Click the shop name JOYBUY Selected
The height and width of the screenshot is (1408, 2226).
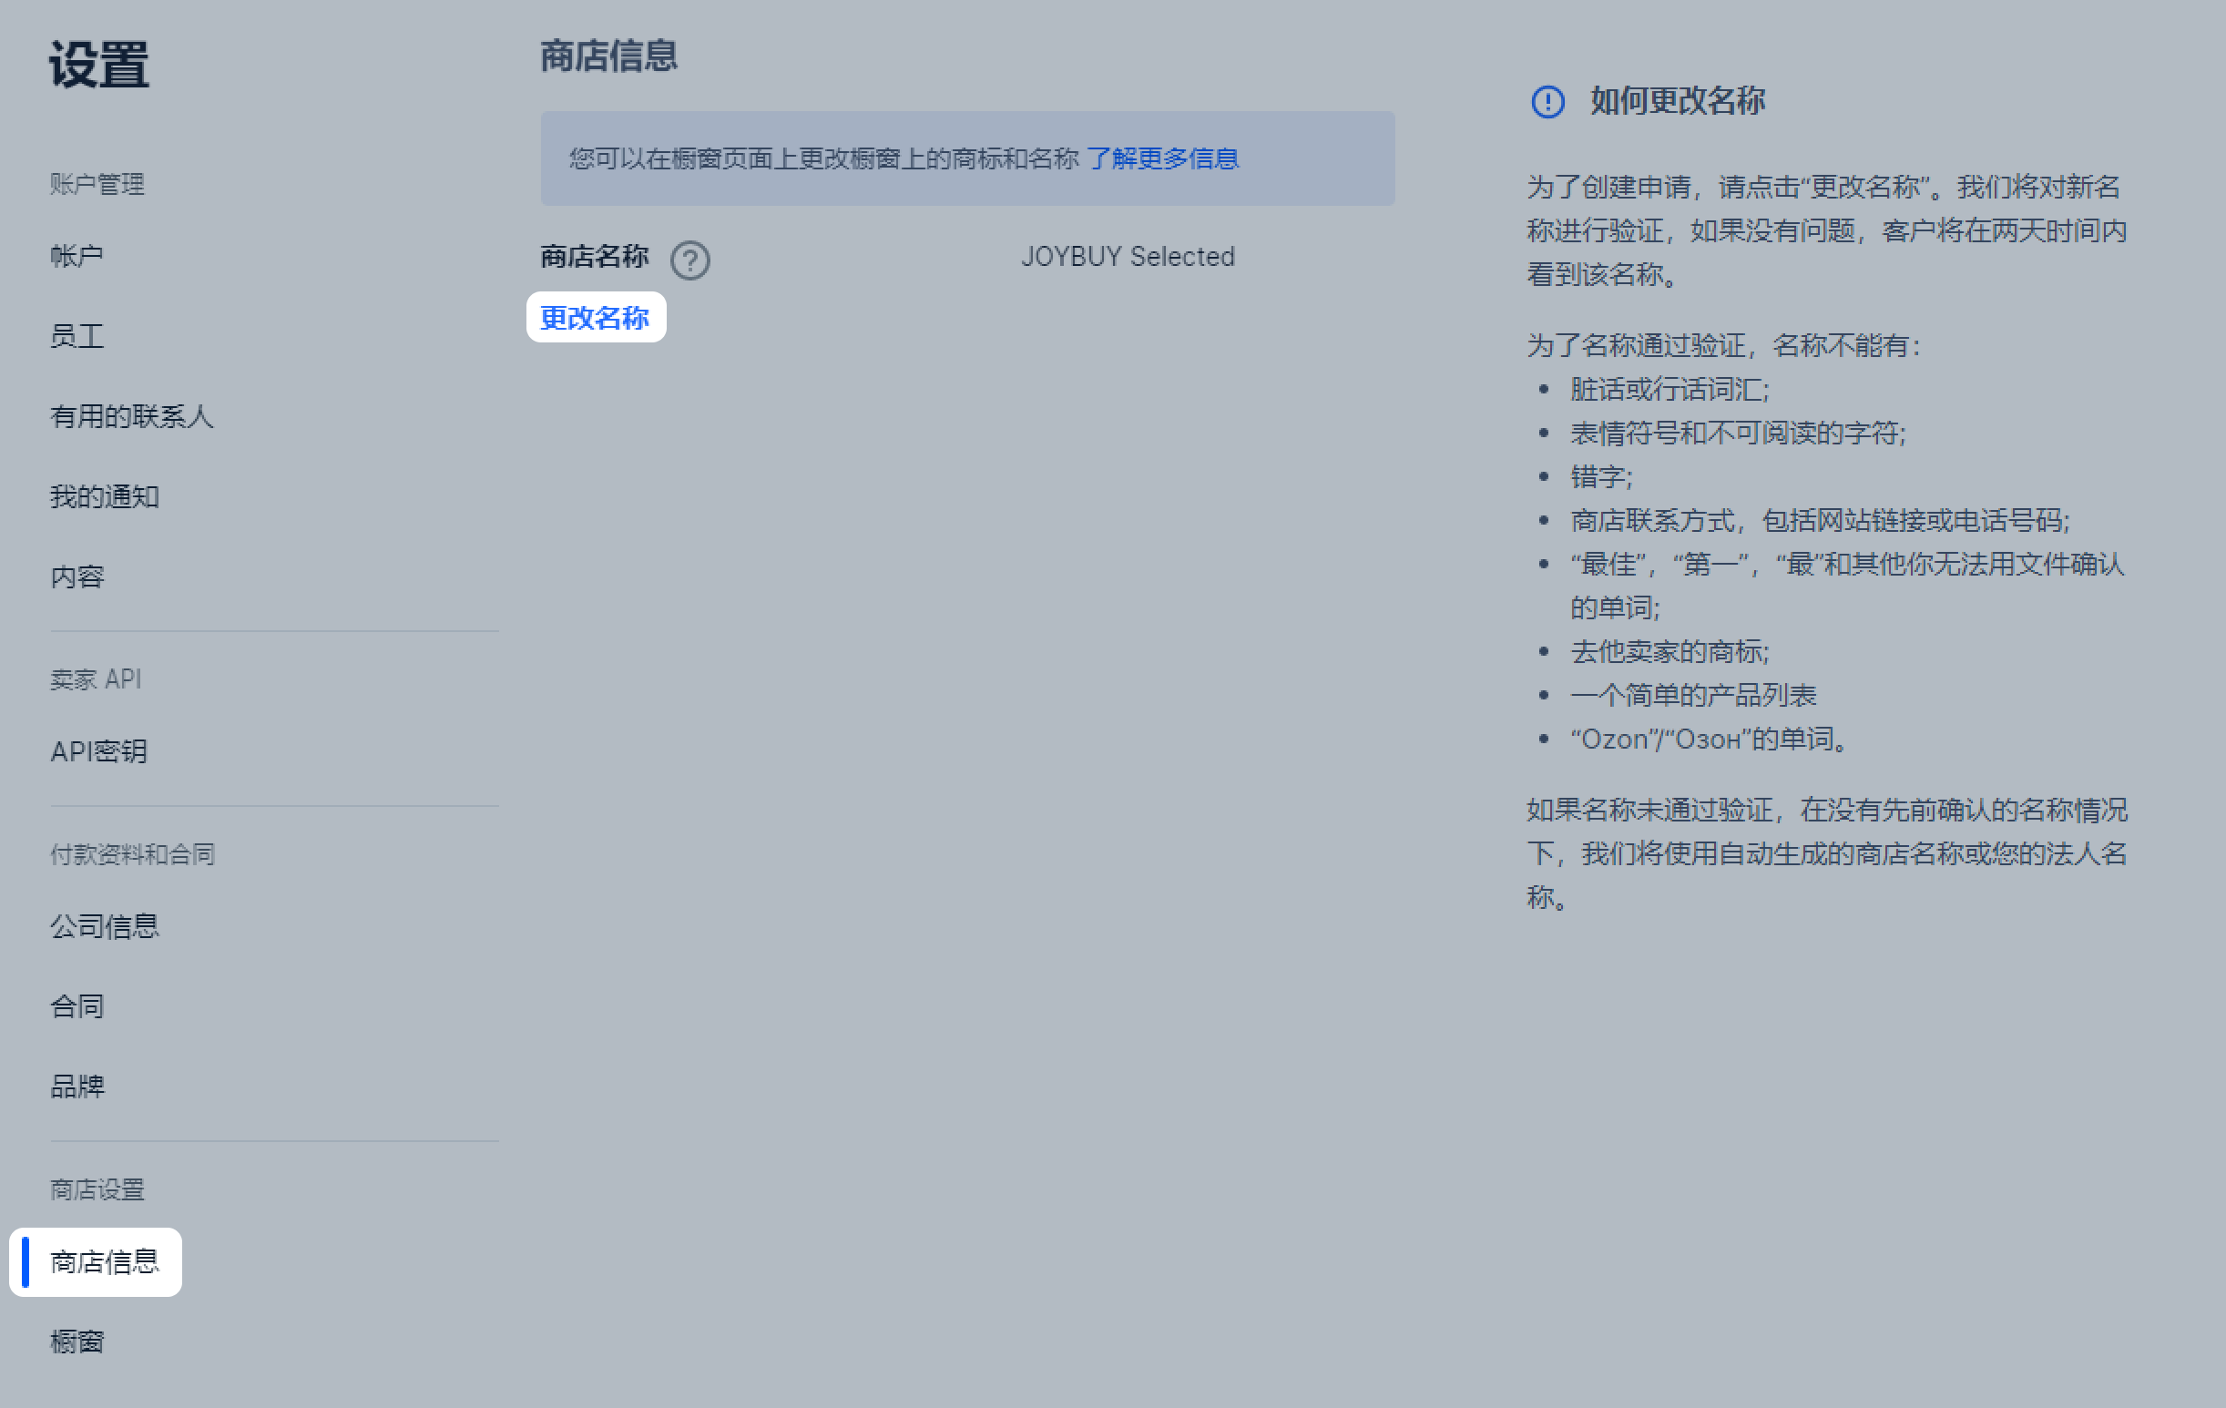[x=1128, y=256]
